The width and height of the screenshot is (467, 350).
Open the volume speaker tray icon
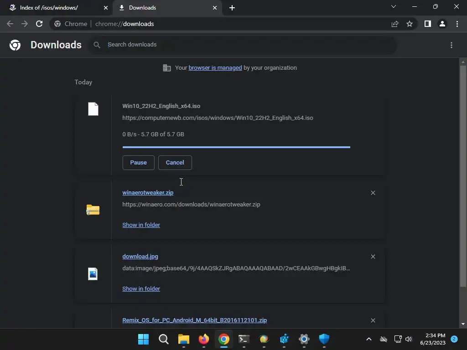pyautogui.click(x=409, y=339)
